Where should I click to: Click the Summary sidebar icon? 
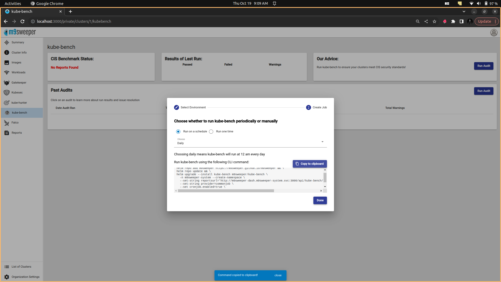coord(7,42)
